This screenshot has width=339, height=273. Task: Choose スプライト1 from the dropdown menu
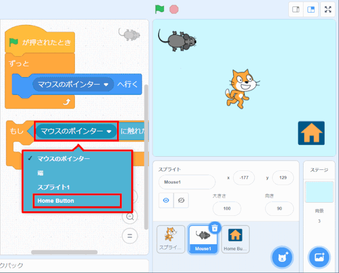pyautogui.click(x=53, y=187)
